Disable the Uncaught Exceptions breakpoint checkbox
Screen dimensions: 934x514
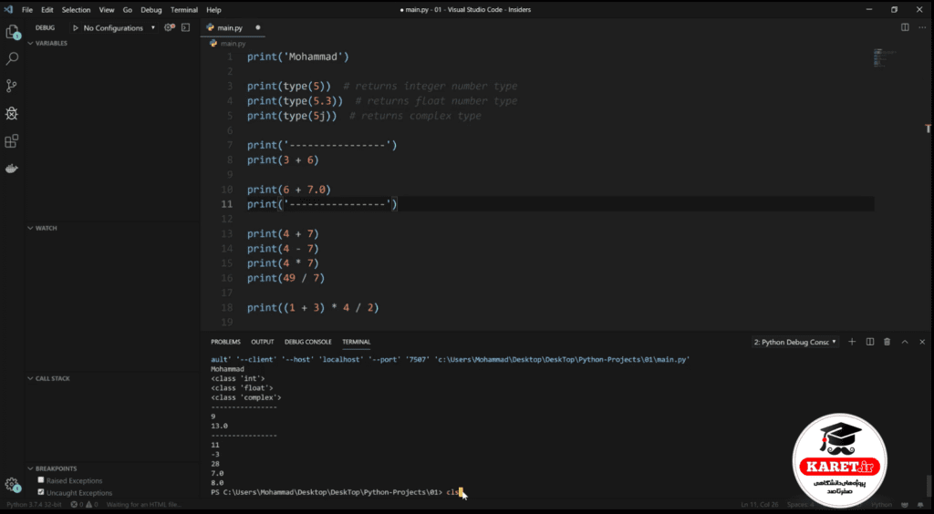(x=41, y=492)
